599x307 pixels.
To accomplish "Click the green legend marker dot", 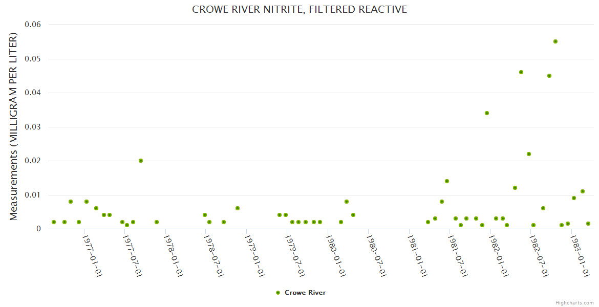I will coord(278,293).
